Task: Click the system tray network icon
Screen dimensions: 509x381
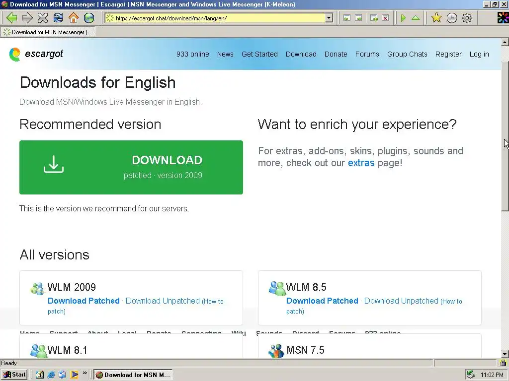Action: [x=470, y=375]
